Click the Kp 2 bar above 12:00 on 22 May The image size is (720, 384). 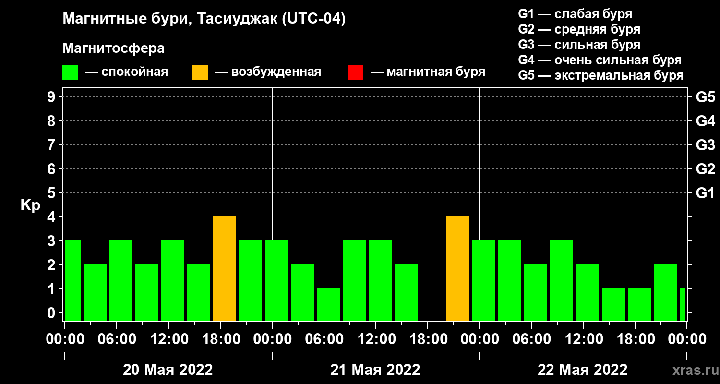pos(588,293)
